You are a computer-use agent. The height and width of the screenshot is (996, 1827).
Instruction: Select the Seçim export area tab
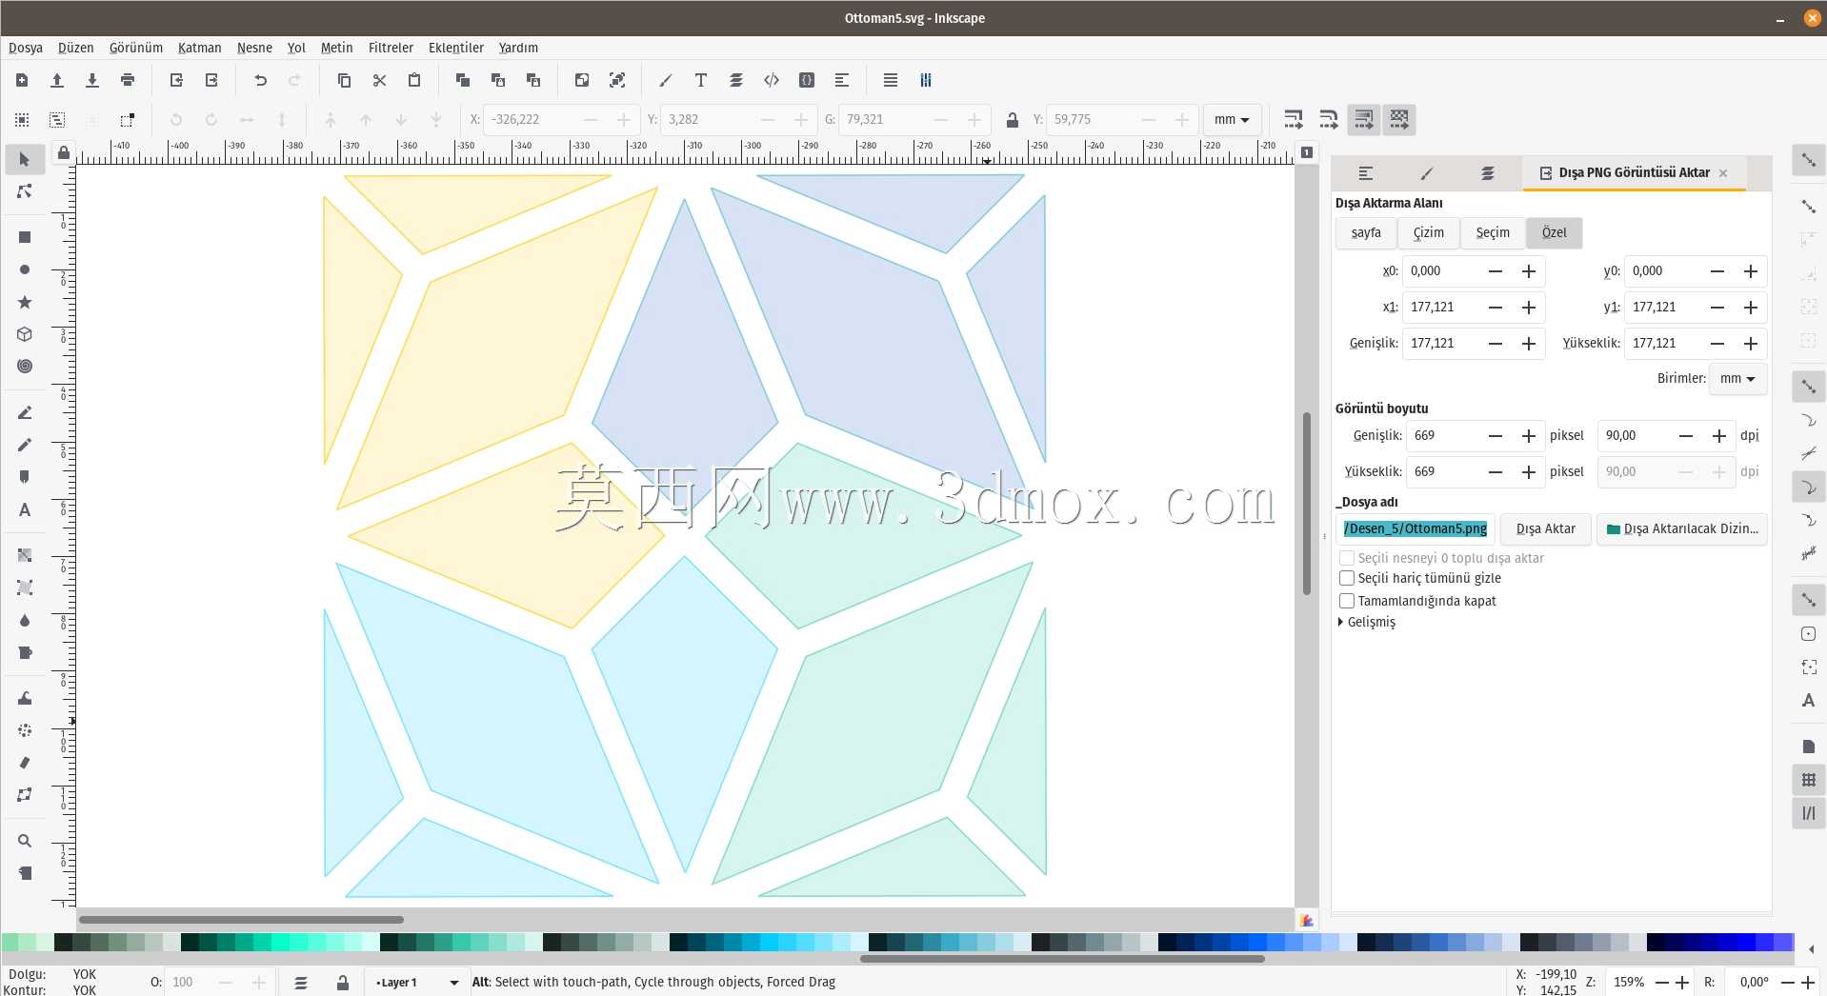[1493, 233]
